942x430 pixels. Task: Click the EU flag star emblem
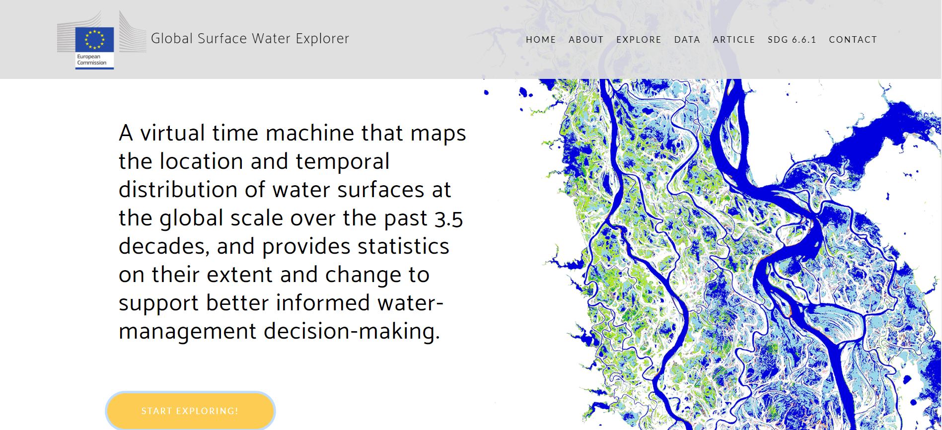[94, 40]
